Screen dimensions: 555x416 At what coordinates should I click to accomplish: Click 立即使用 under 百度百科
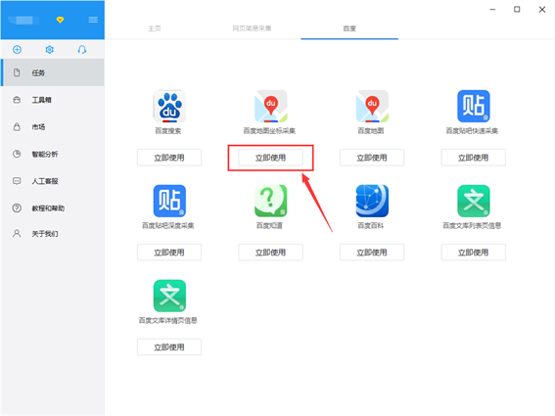372,253
